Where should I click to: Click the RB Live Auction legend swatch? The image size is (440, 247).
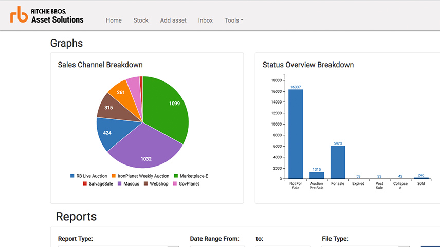click(x=72, y=176)
